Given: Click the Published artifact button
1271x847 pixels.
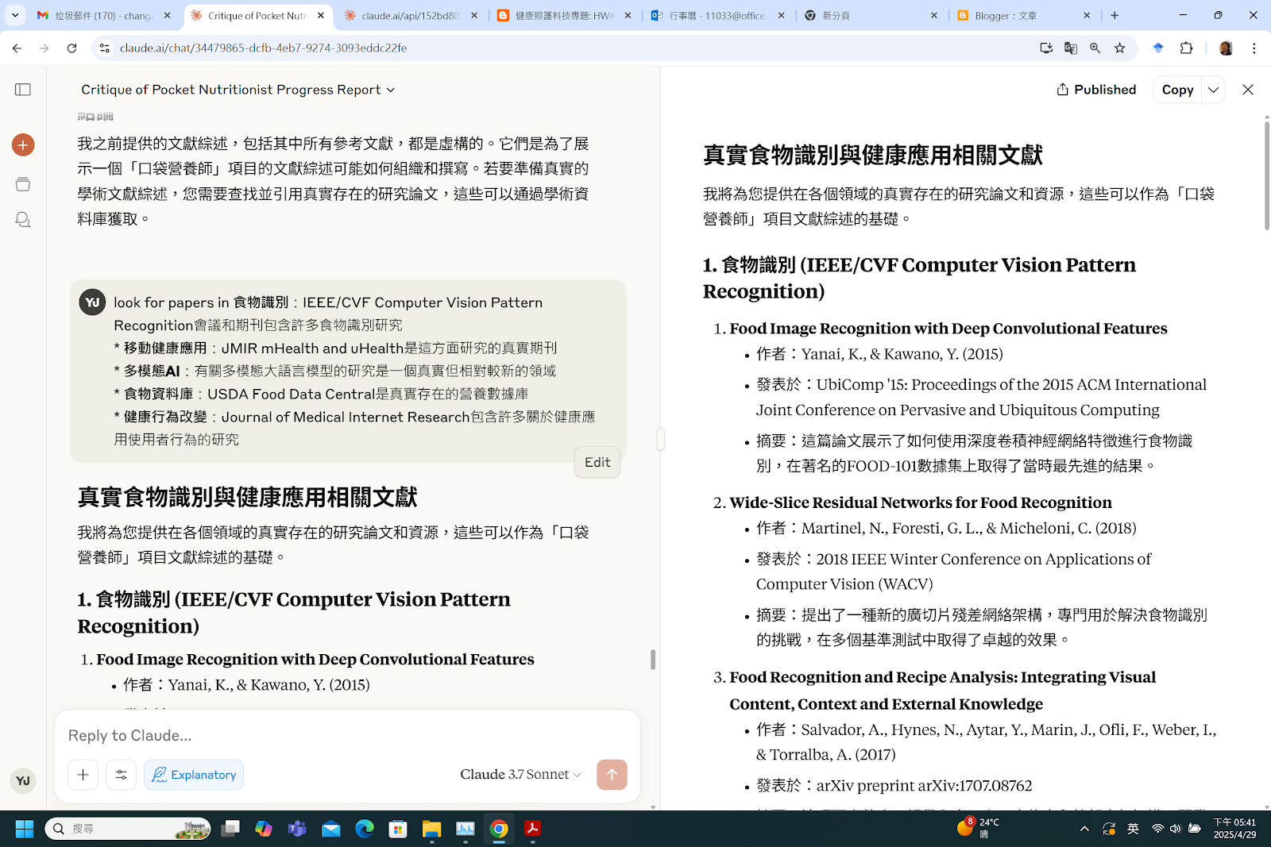Looking at the screenshot, I should pos(1096,90).
